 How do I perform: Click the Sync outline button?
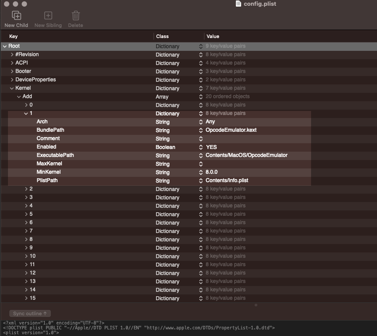[30, 313]
